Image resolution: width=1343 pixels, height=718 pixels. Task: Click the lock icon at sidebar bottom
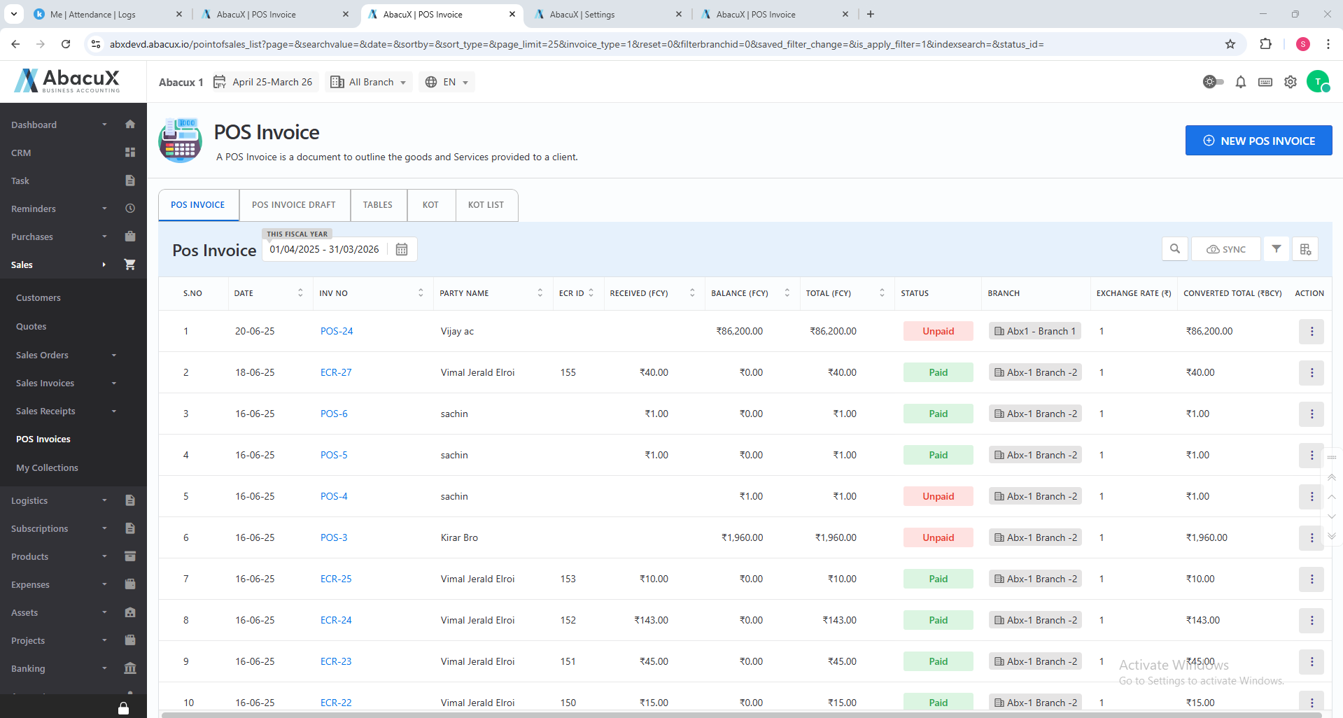click(x=123, y=708)
